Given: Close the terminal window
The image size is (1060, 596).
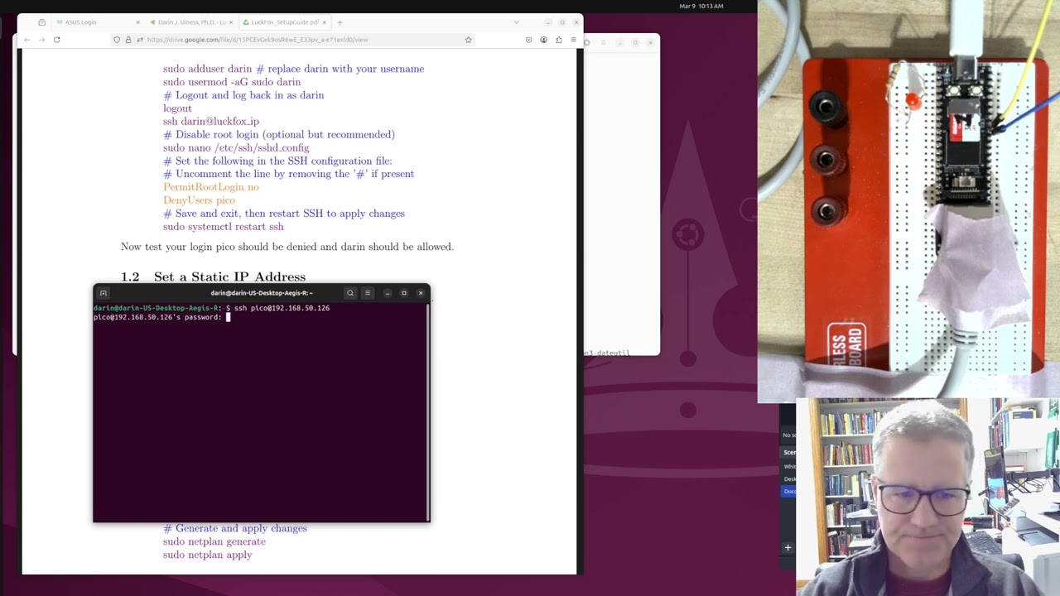Looking at the screenshot, I should (x=421, y=293).
